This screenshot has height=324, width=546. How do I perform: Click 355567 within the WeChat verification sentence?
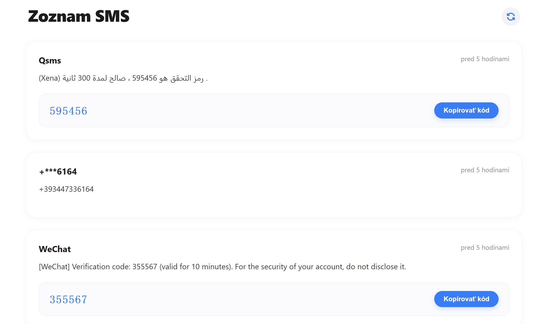(145, 267)
